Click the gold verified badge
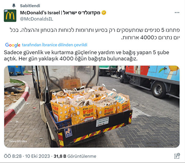The width and height of the screenshot is (185, 163). (104, 13)
